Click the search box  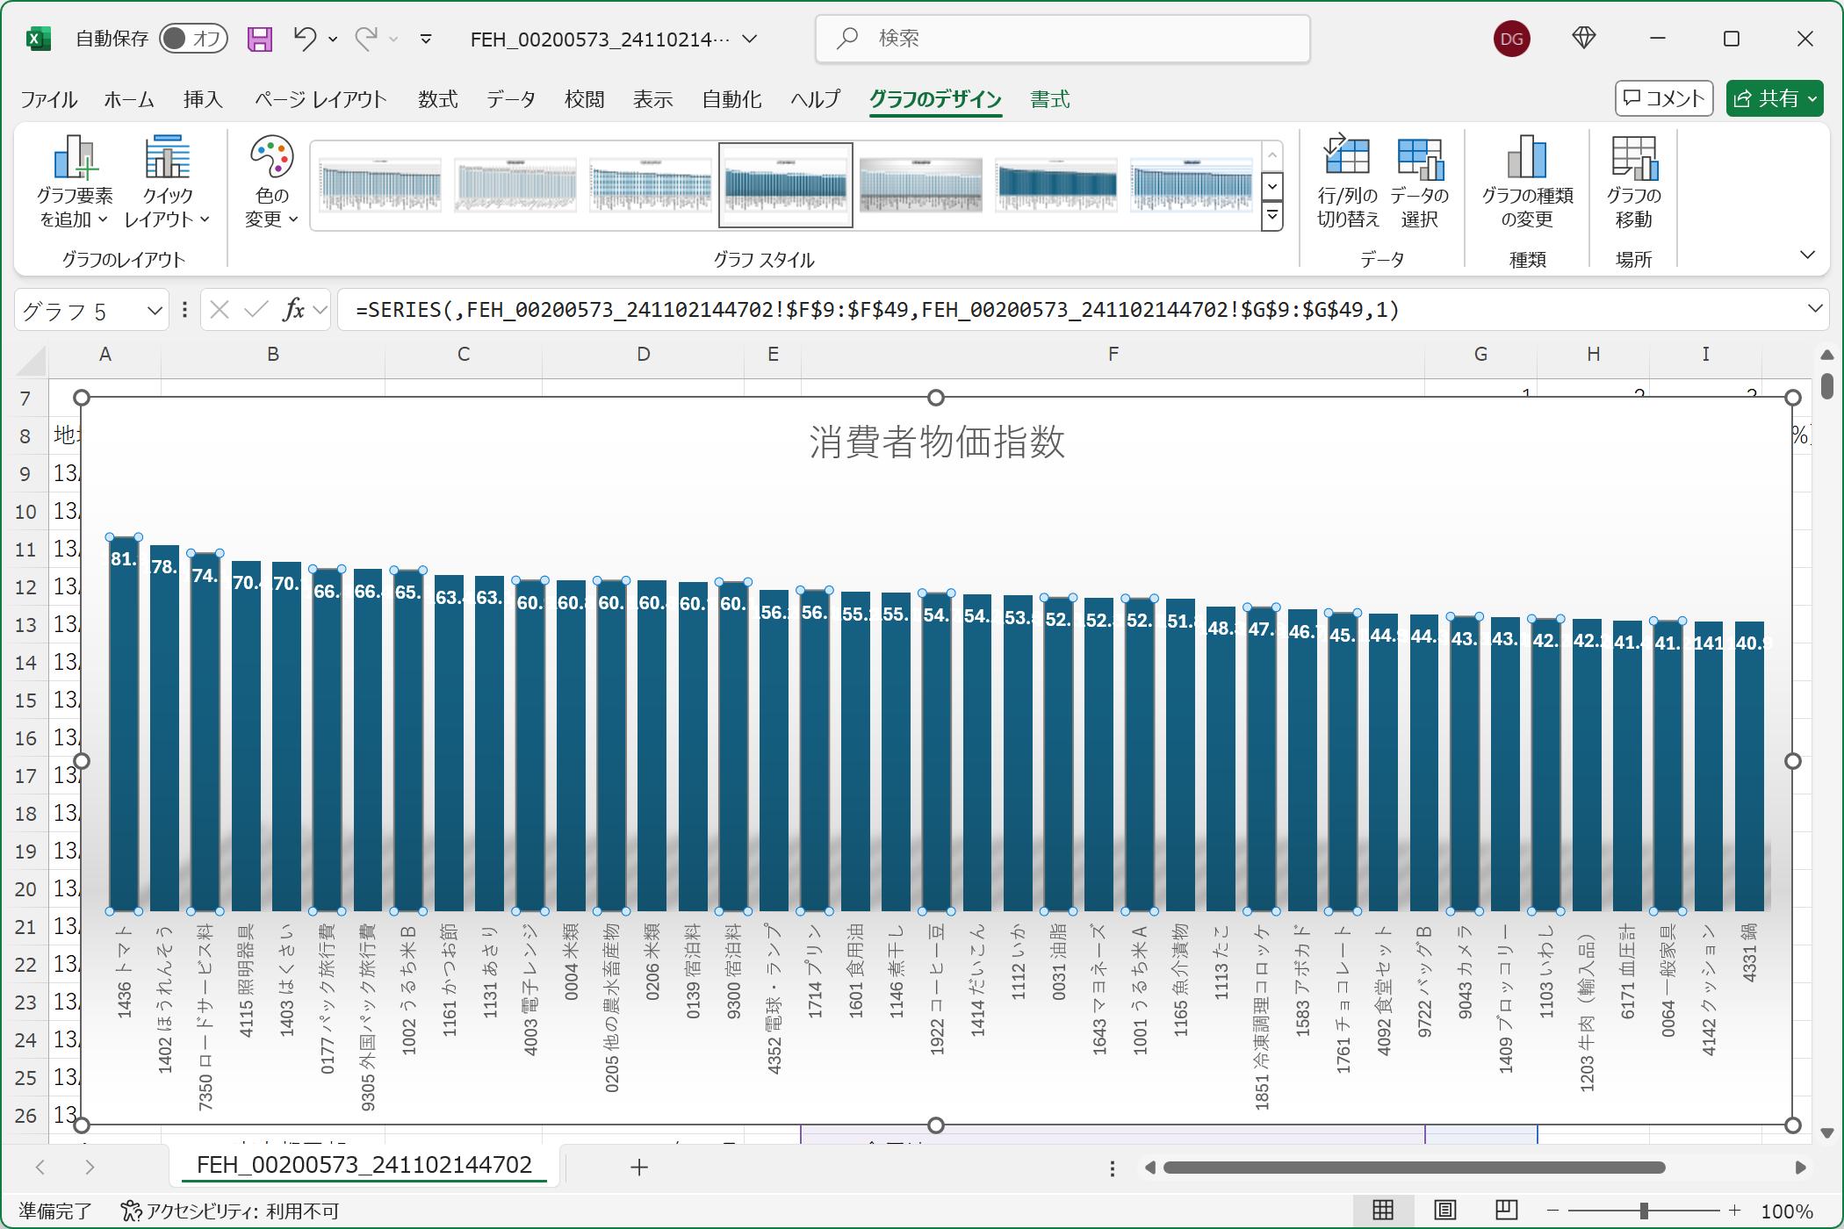1062,39
